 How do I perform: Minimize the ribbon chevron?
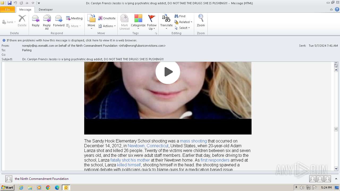[x=331, y=10]
